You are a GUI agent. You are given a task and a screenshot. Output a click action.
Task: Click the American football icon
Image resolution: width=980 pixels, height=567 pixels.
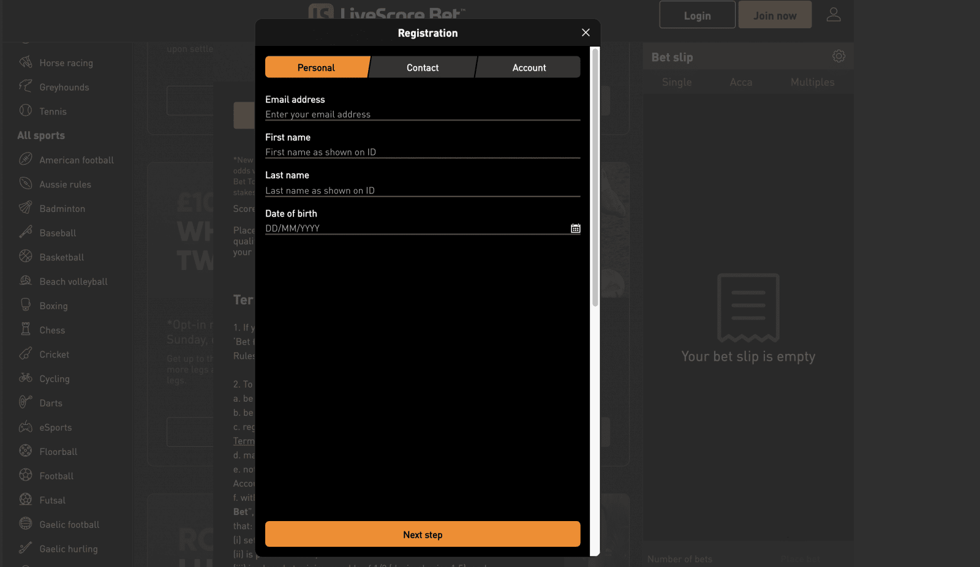(26, 159)
